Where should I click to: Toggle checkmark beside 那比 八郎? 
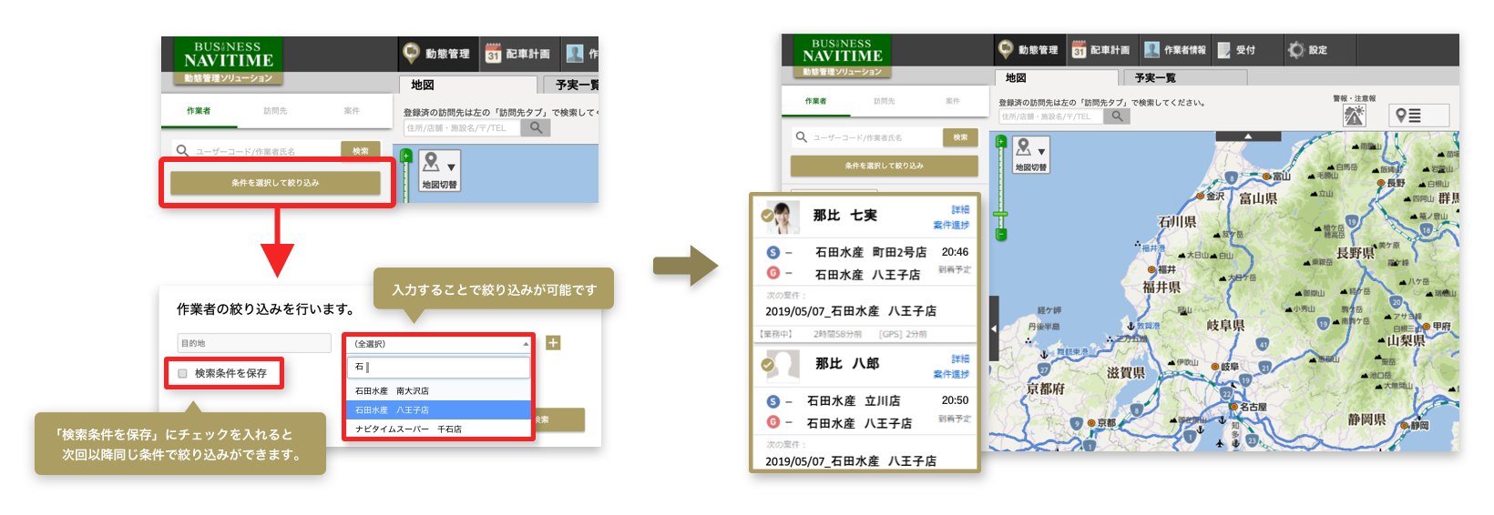pos(767,365)
